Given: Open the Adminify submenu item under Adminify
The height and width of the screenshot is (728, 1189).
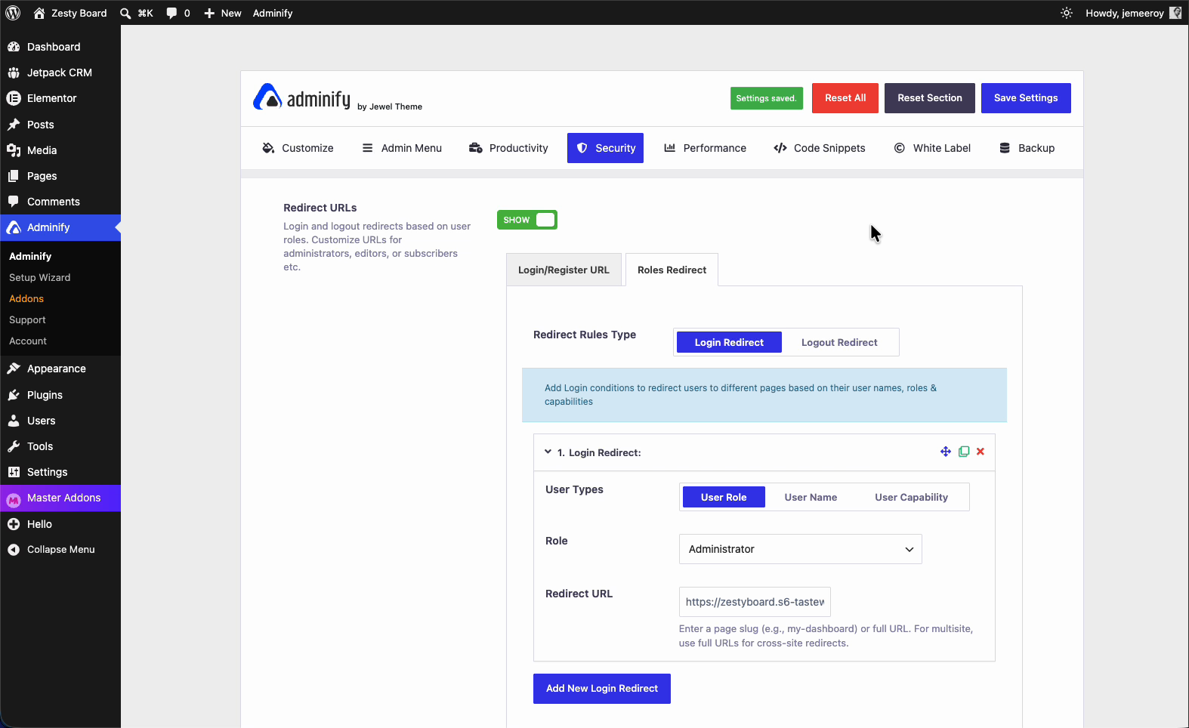Looking at the screenshot, I should coord(30,257).
